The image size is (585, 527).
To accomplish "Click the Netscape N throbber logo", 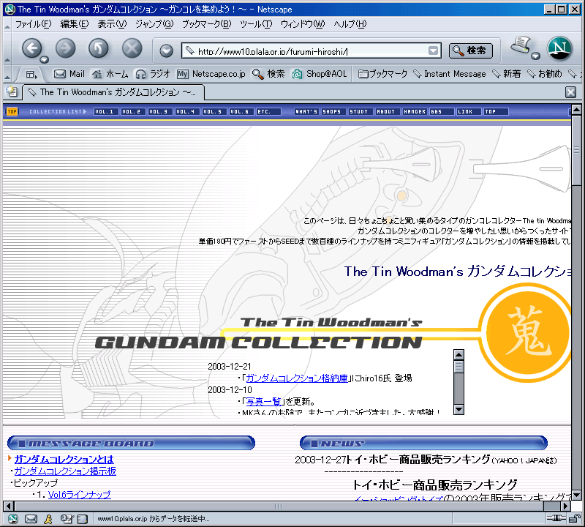I will pos(559,48).
